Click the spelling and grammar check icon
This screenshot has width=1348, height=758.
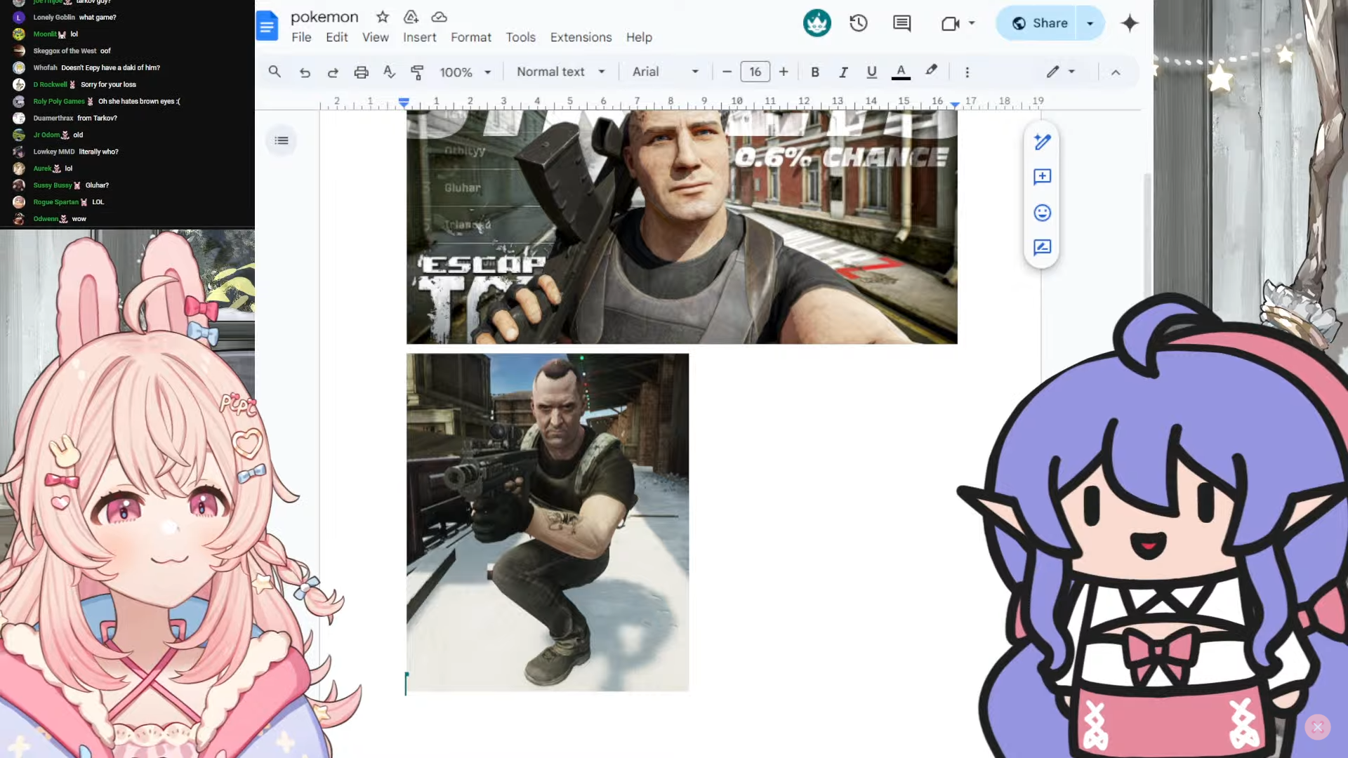pos(389,72)
